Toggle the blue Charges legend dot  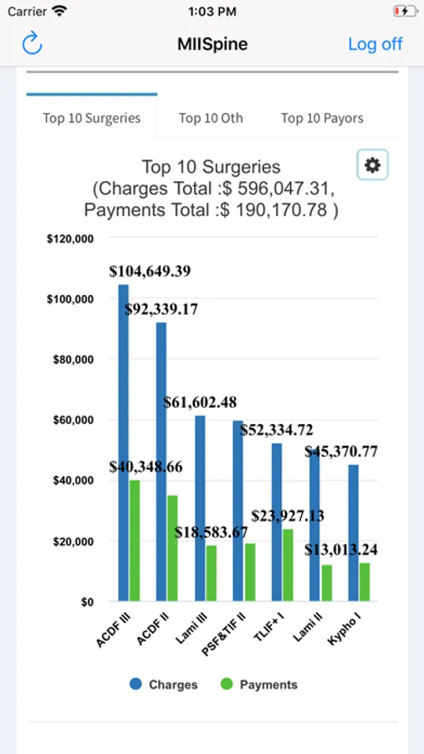click(x=135, y=684)
